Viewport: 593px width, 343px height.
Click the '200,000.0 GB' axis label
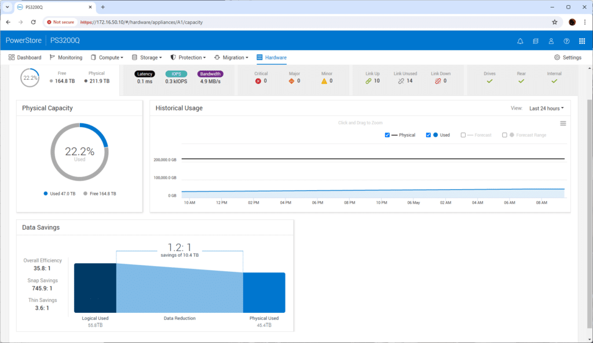coord(165,160)
